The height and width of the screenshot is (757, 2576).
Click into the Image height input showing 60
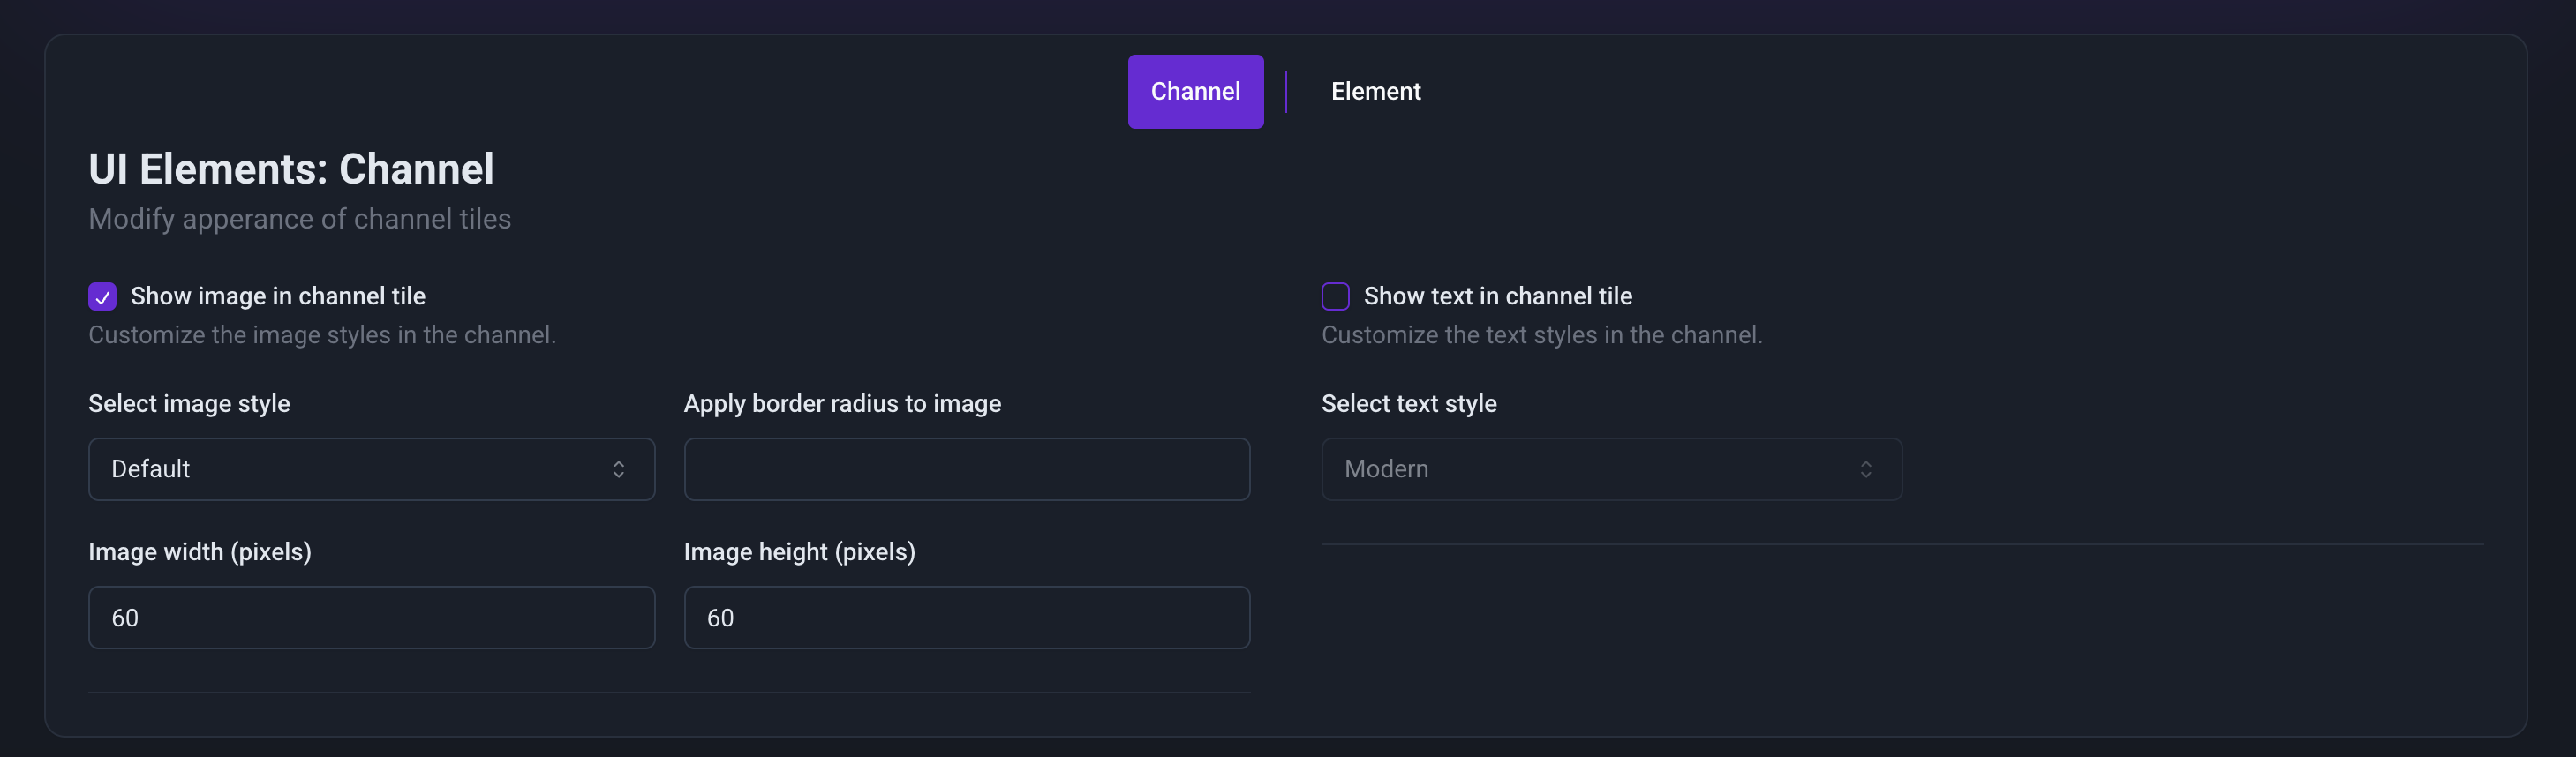966,617
